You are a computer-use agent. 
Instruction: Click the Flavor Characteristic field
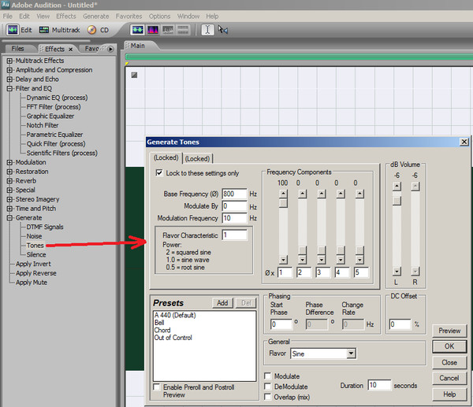234,235
